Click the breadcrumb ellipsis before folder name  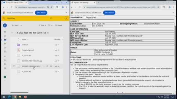pos(12,33)
